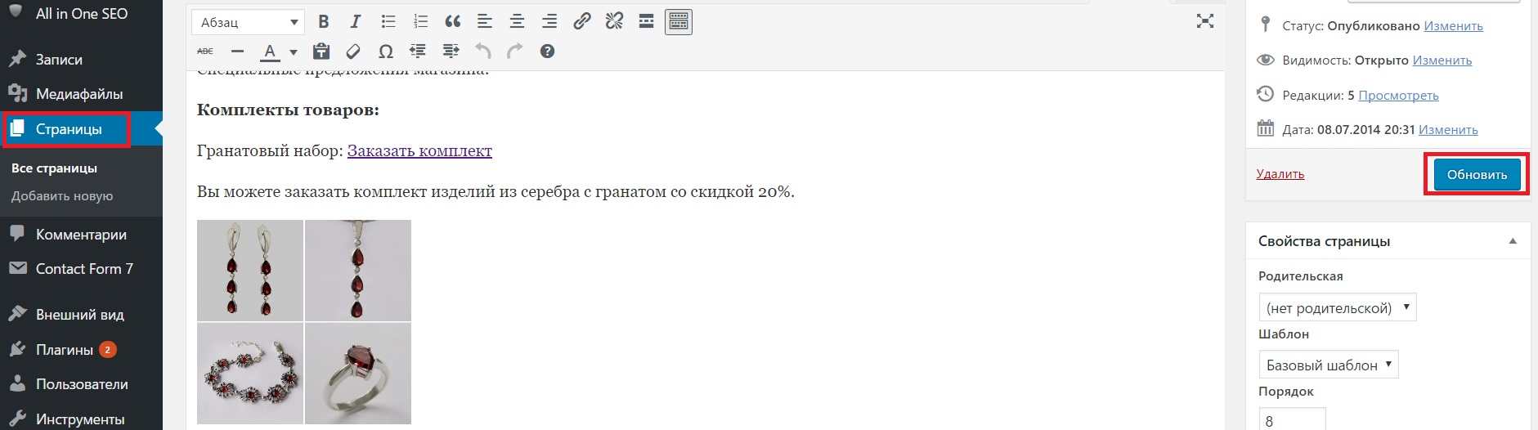
Task: Go to Плагины in admin sidebar
Action: coord(65,350)
